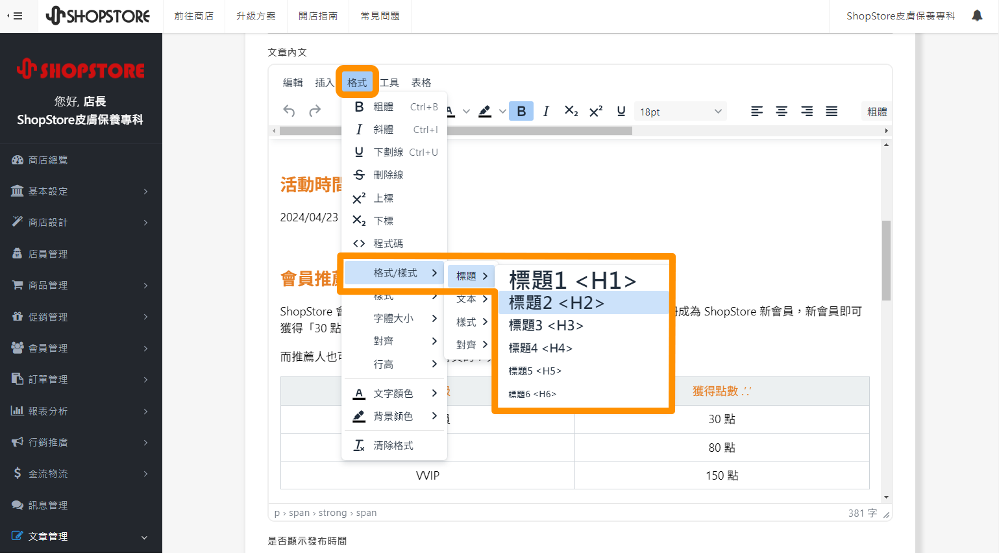Open the 格式 menu

[357, 82]
